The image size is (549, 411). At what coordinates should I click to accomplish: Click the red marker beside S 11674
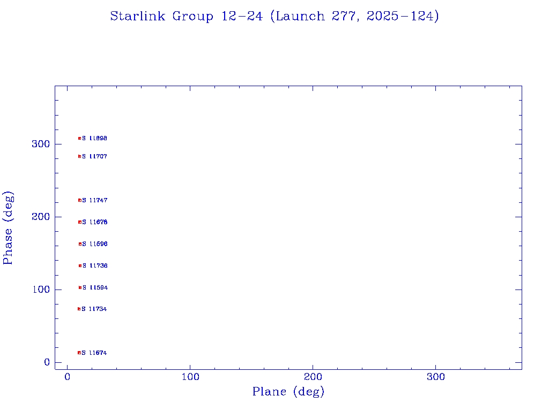pos(79,353)
